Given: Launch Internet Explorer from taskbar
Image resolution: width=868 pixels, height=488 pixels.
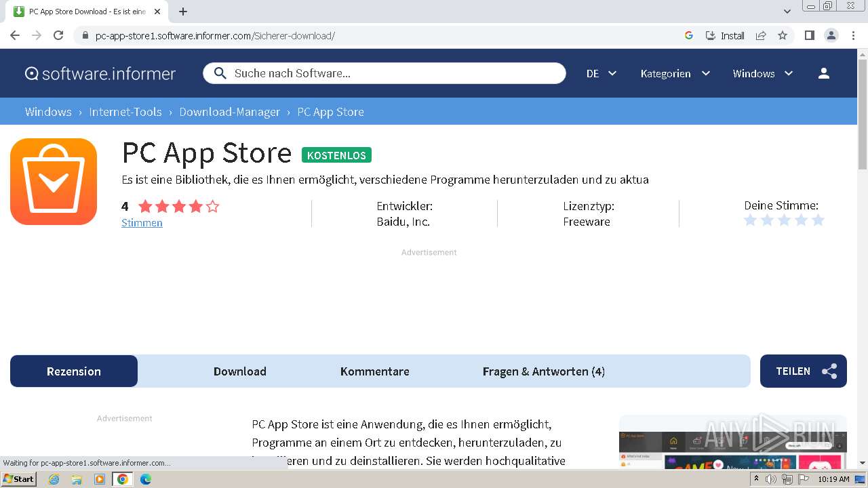Looking at the screenshot, I should pyautogui.click(x=54, y=479).
